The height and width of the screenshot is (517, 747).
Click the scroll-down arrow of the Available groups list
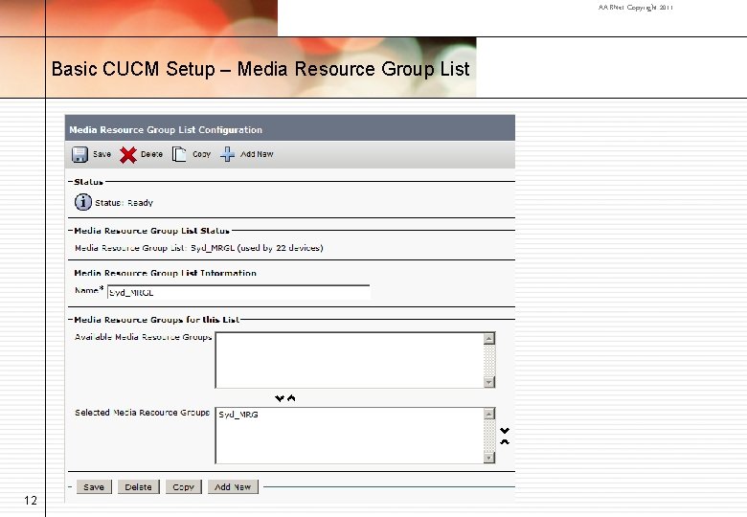click(x=489, y=382)
